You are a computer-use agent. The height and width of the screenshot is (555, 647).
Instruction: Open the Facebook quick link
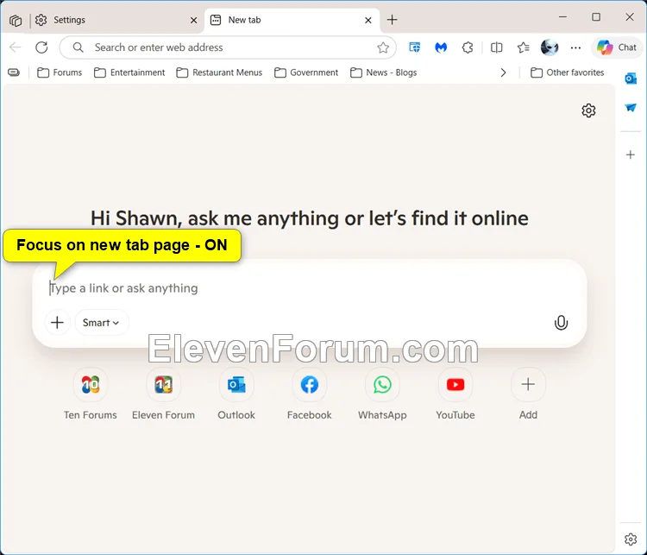[310, 394]
